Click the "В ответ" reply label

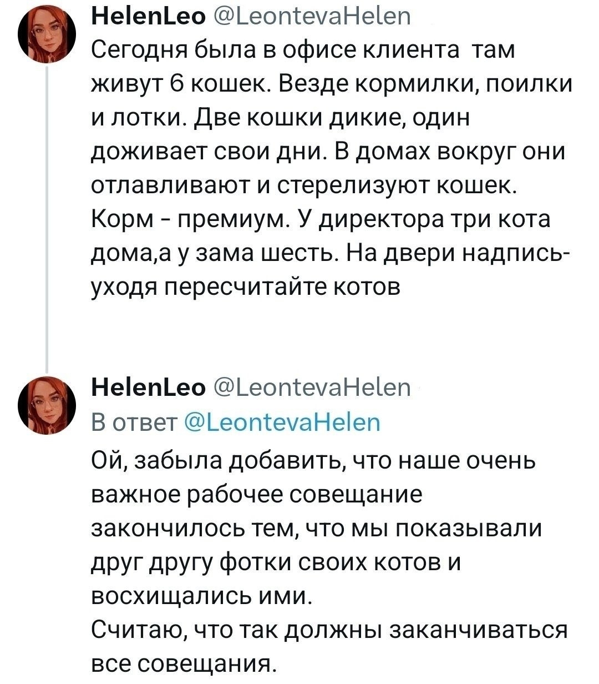click(x=133, y=424)
